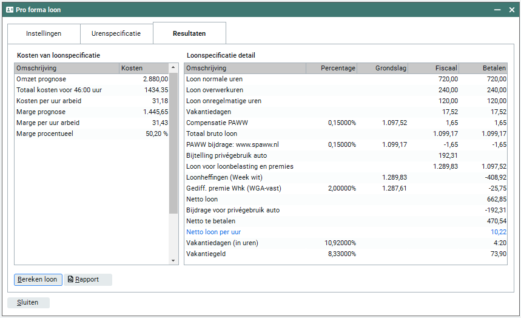Select the Marge procentueel row
Screen dimensions: 521x318
pos(91,134)
